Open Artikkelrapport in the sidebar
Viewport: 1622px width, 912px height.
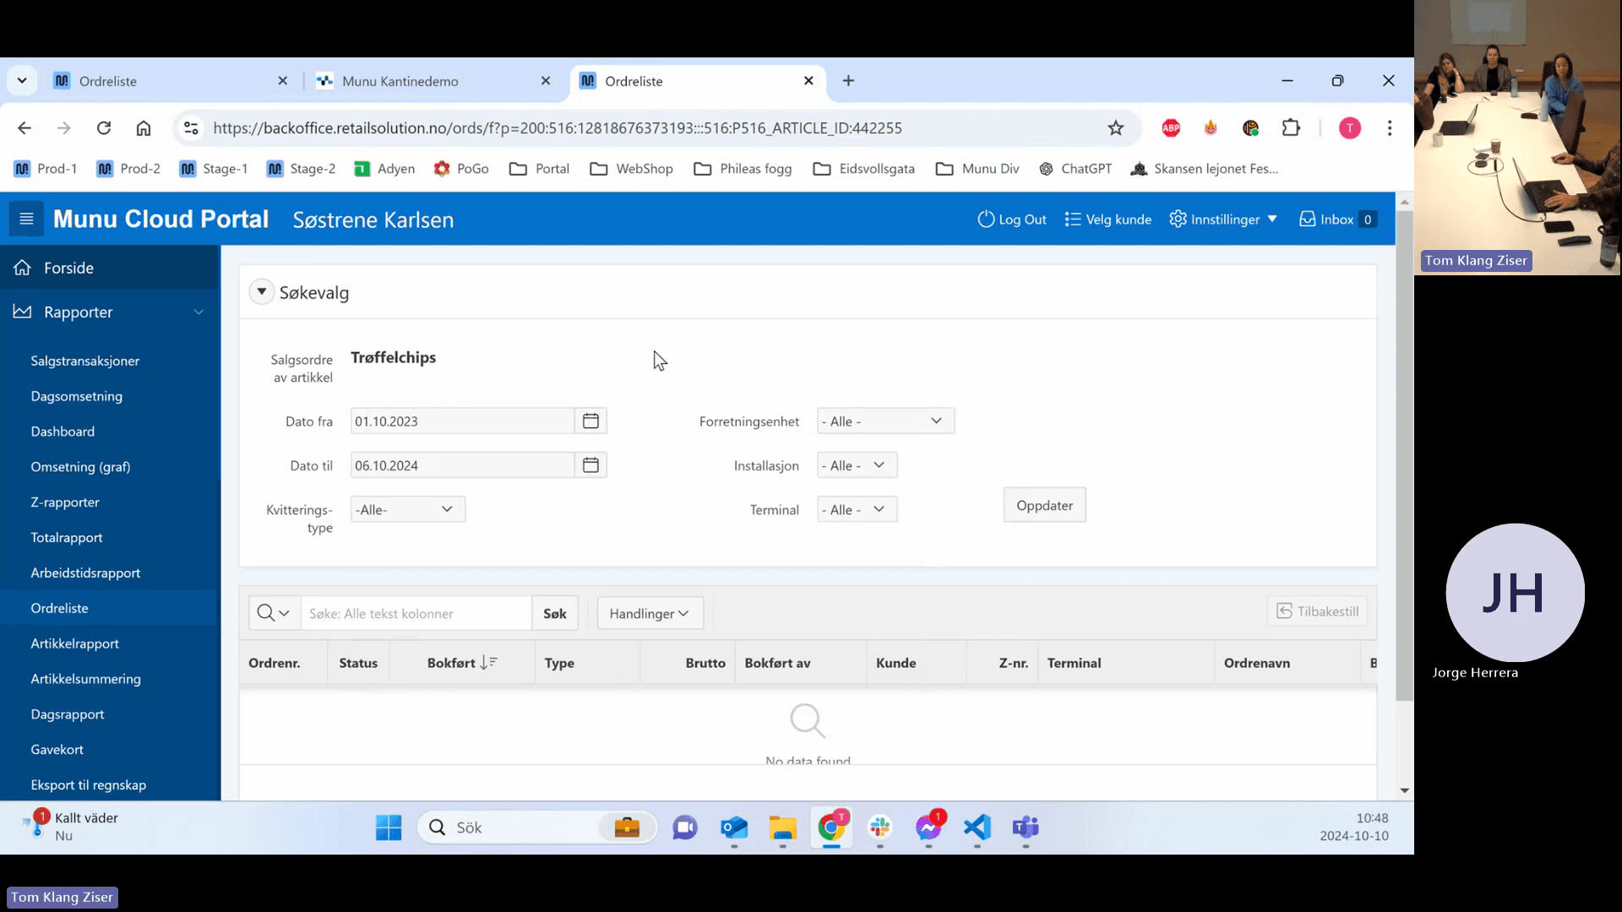[x=75, y=643]
